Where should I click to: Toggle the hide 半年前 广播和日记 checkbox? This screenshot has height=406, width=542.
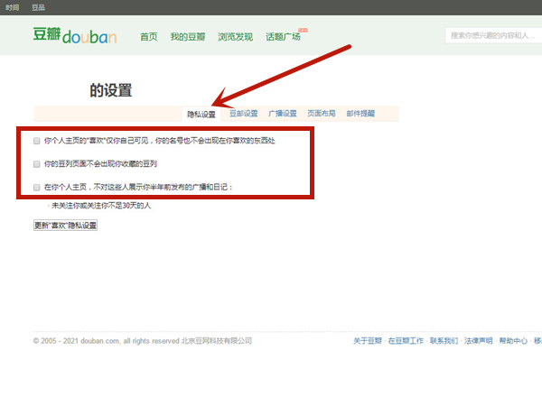37,188
